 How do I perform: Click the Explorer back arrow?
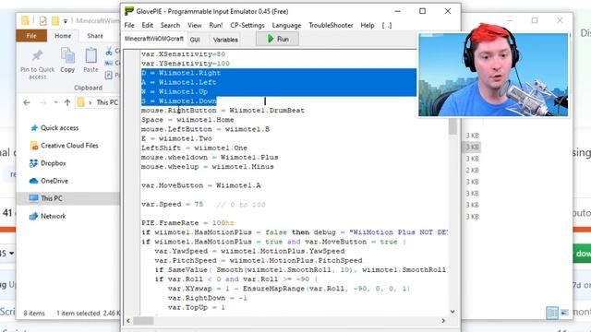pyautogui.click(x=27, y=102)
